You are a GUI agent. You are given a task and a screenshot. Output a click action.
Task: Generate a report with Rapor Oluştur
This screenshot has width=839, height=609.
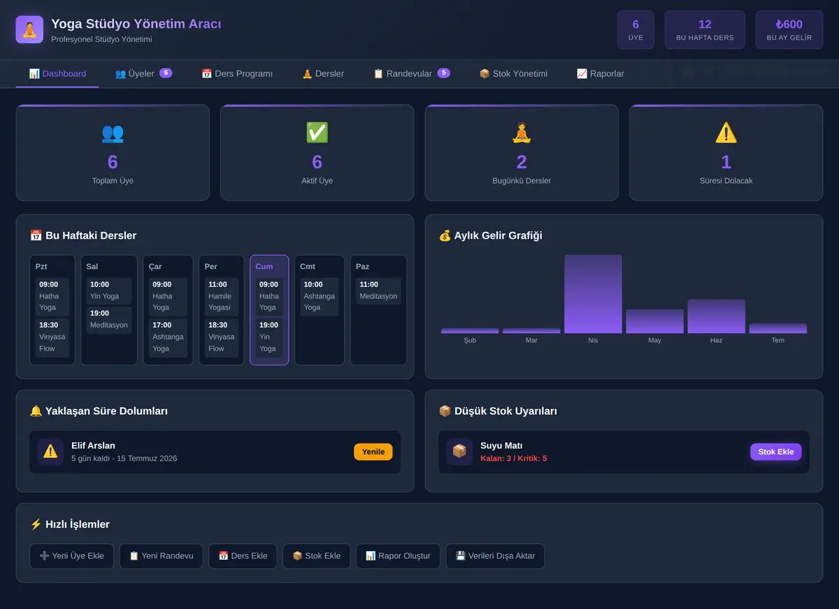pos(398,556)
